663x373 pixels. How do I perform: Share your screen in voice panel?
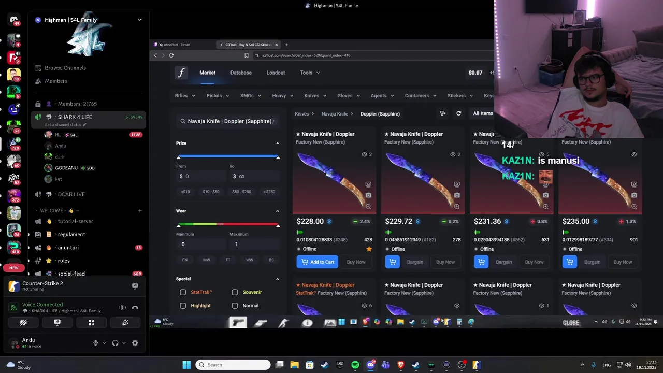57,322
